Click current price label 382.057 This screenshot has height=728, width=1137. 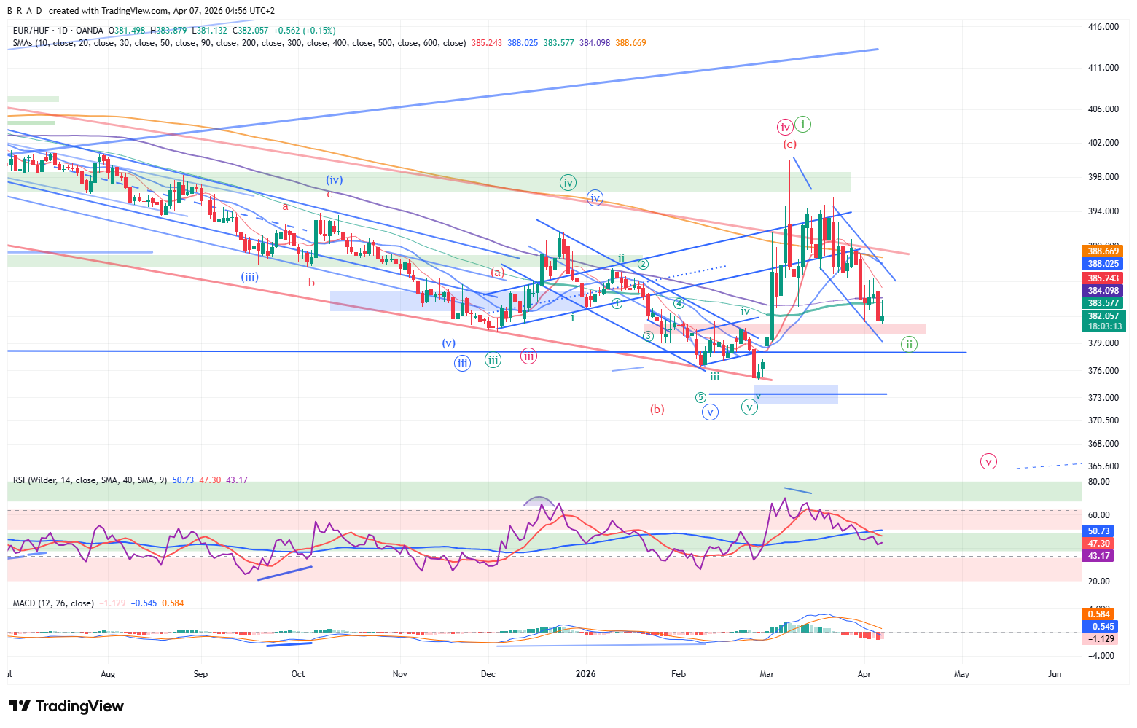(x=1103, y=316)
